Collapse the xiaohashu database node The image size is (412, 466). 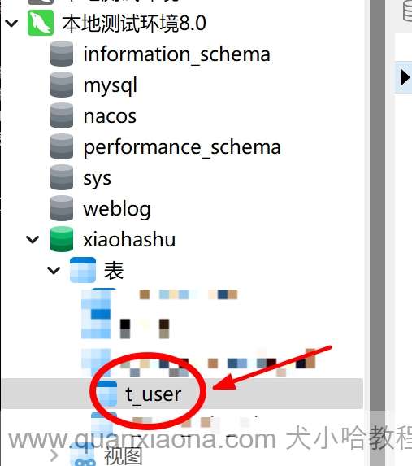(x=33, y=240)
